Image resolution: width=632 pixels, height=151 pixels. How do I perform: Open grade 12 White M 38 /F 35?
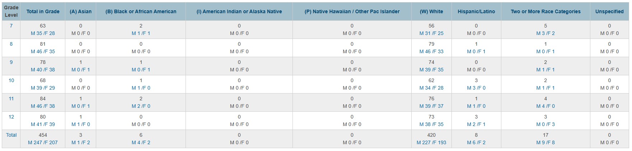(431, 124)
